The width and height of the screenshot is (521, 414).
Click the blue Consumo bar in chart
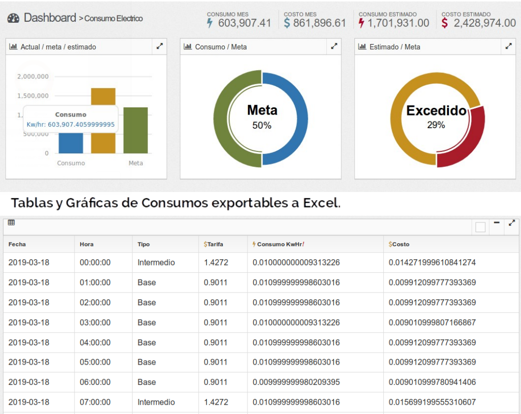click(x=71, y=144)
